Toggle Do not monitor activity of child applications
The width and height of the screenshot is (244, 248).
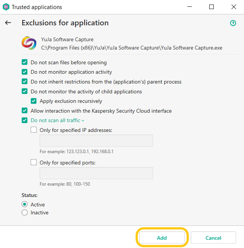(x=25, y=91)
